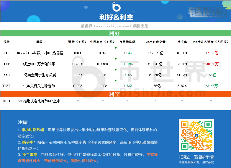This screenshot has height=168, width=231.
Task: Click NEO turnover rate 44.64%
Action: [182, 75]
